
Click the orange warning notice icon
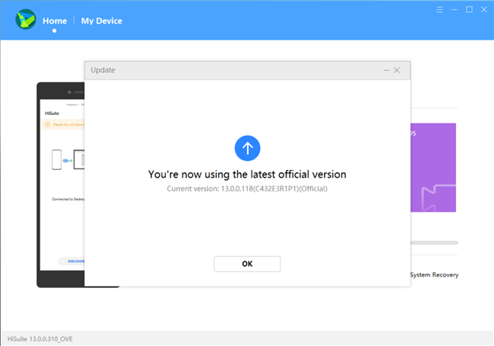tap(47, 125)
